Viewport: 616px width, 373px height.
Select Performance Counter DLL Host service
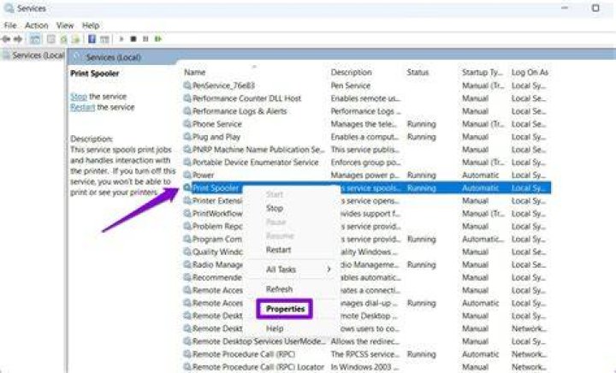[367, 98]
